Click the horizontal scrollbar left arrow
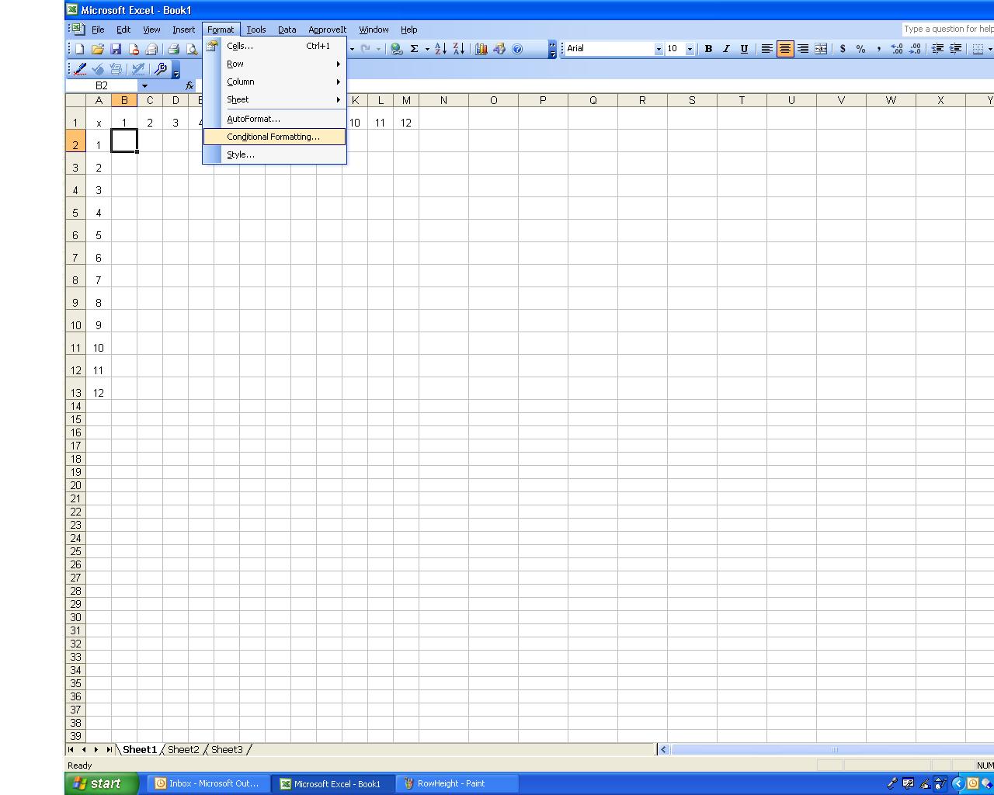Screen dimensions: 994x795 tap(663, 749)
